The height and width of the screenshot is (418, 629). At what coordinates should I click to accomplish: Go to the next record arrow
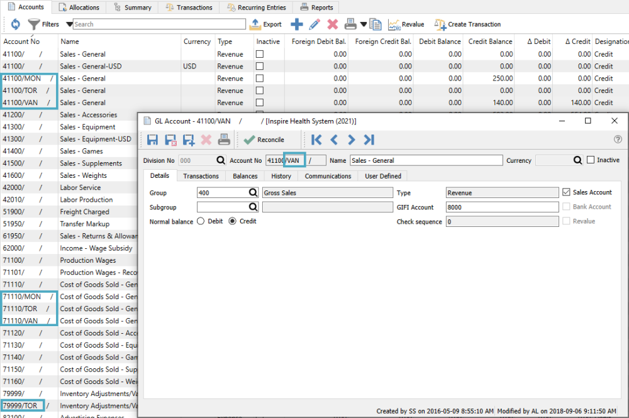[352, 140]
